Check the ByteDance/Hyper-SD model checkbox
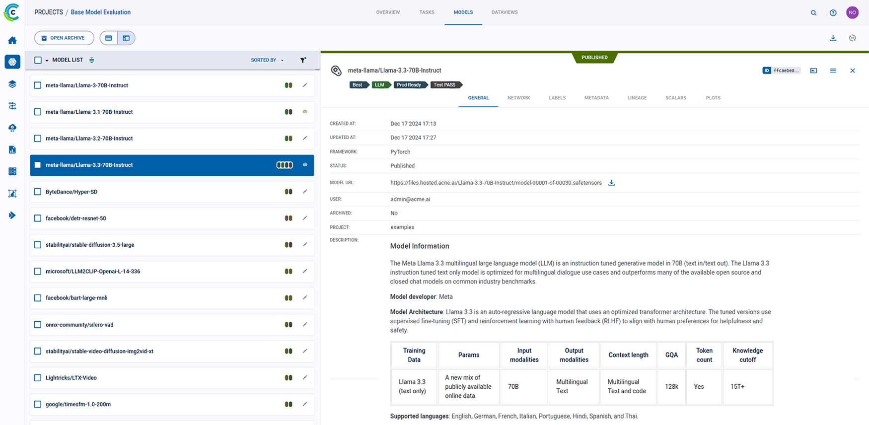The width and height of the screenshot is (869, 425). point(38,192)
